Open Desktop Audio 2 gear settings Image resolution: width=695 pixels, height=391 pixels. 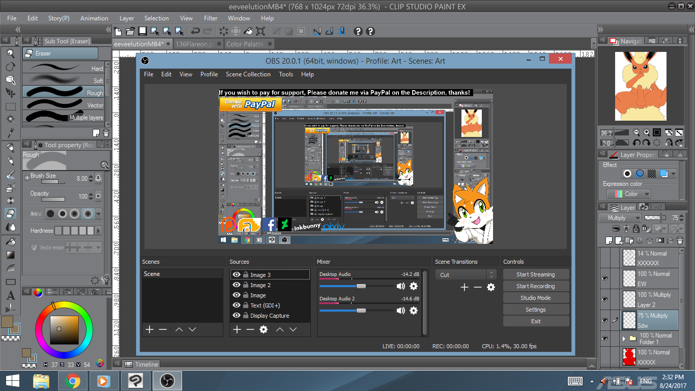[414, 311]
